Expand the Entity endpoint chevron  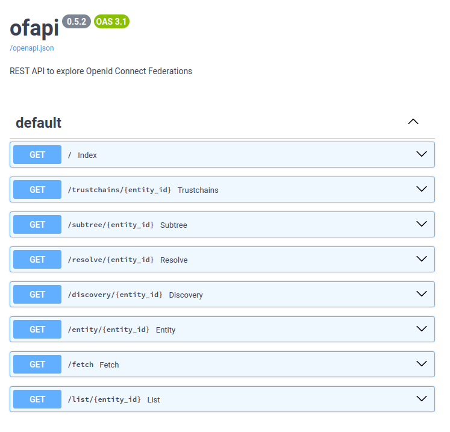pos(421,329)
